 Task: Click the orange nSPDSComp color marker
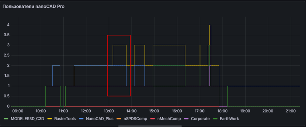coord(118,119)
